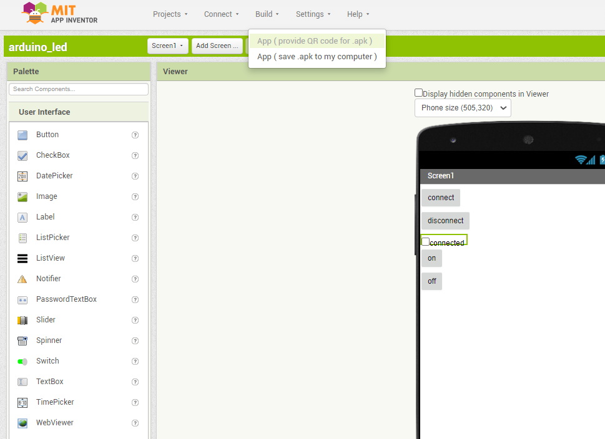605x439 pixels.
Task: Open help for TimePicker component
Action: point(135,402)
